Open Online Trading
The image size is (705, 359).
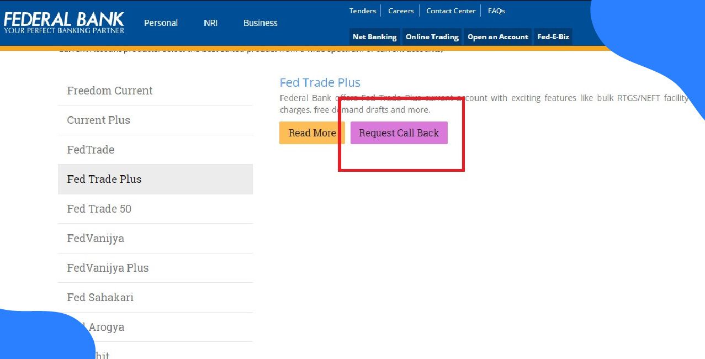tap(432, 37)
